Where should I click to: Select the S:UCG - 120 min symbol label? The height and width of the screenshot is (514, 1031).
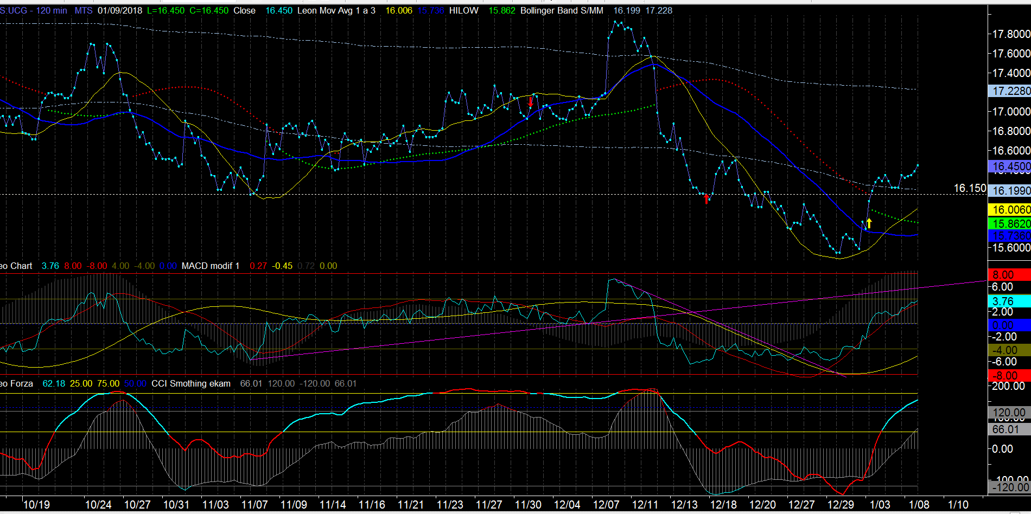point(34,10)
